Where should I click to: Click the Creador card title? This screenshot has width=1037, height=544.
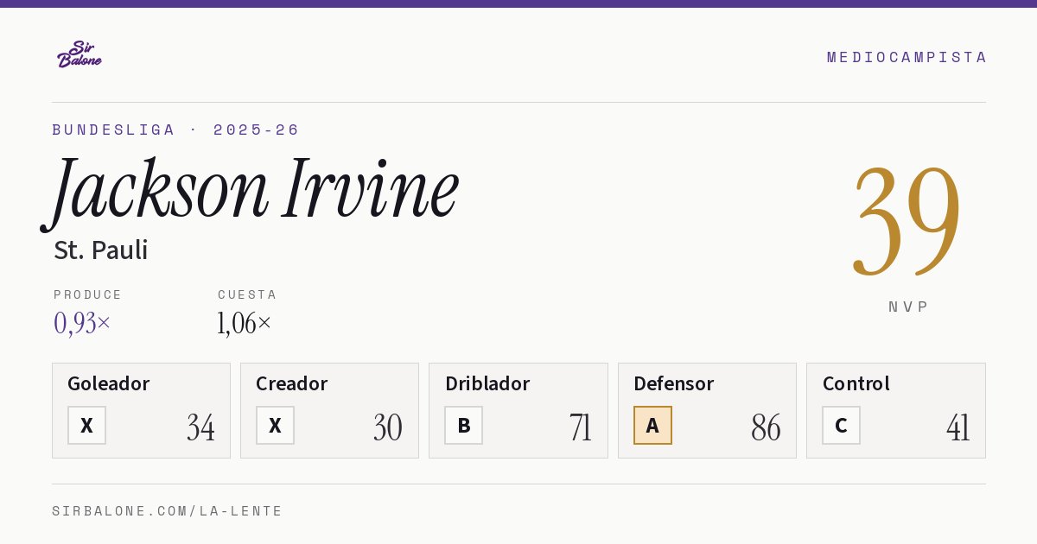[292, 383]
